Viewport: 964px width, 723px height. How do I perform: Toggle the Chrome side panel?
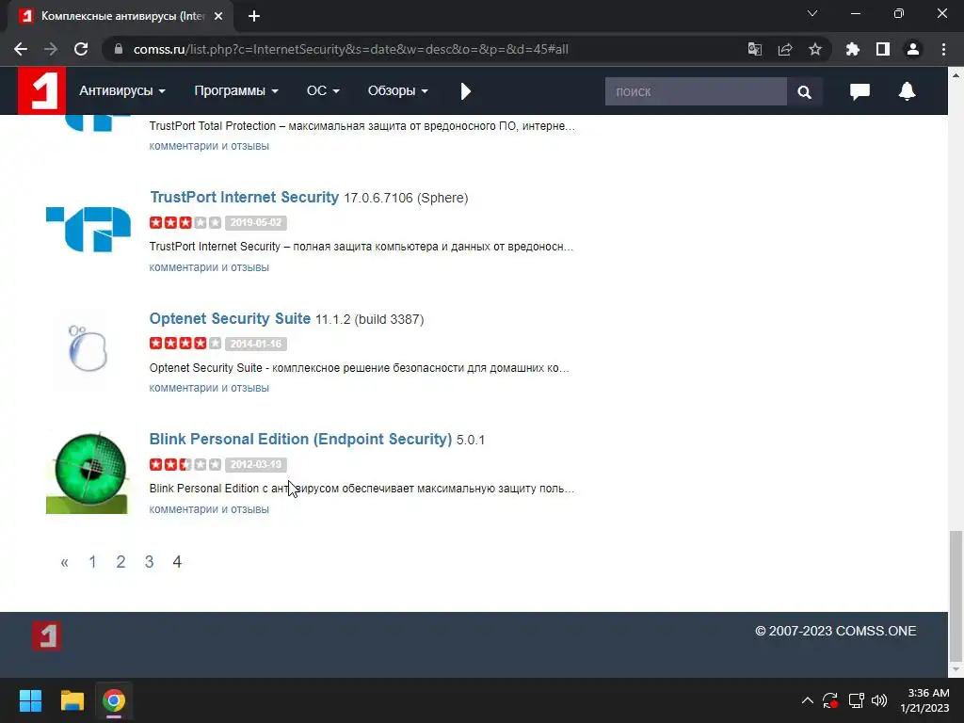(x=883, y=49)
